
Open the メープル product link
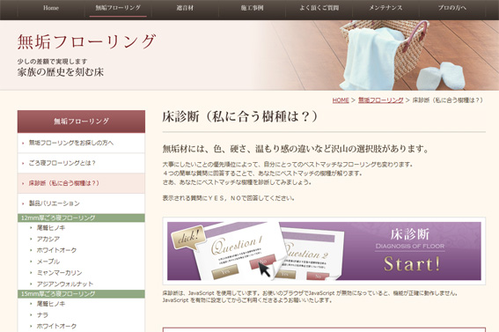point(48,262)
